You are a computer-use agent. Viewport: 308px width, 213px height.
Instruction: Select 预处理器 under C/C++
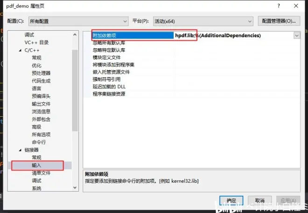(x=41, y=73)
